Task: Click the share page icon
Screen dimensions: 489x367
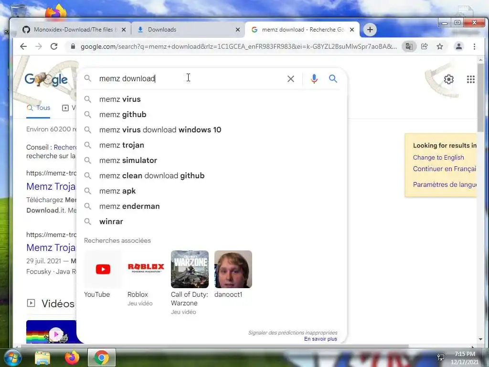Action: [x=424, y=46]
